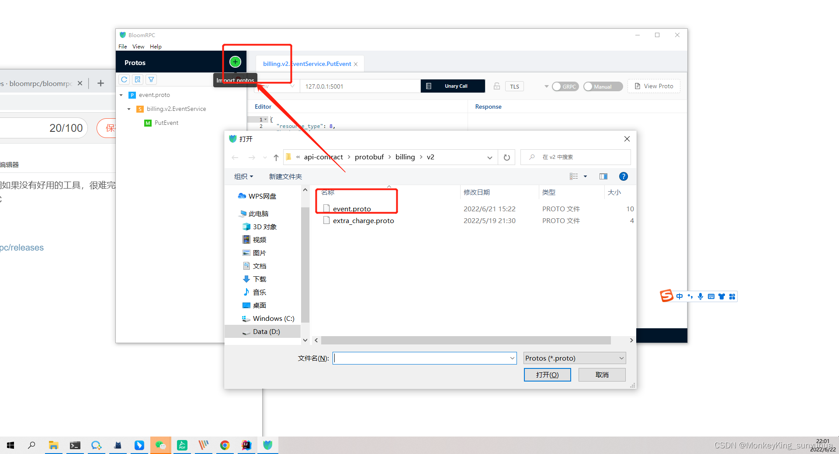The height and width of the screenshot is (454, 839).
Task: Open the View menu in BloomRPC
Action: 138,46
